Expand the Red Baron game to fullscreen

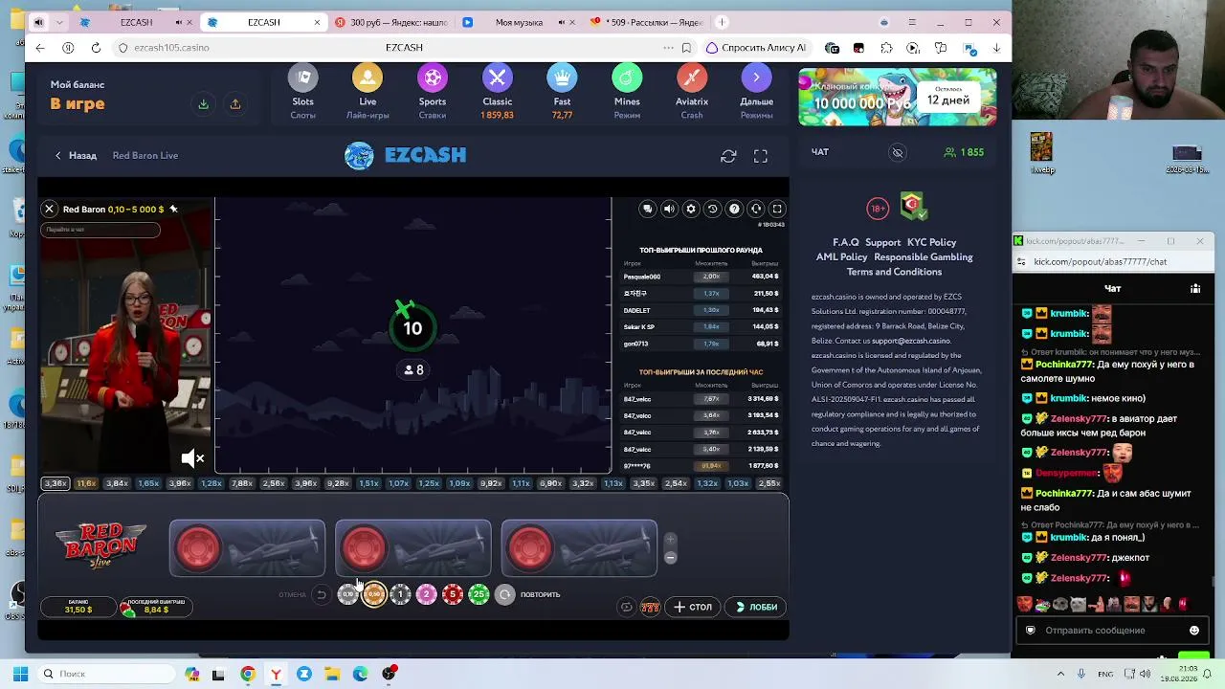pos(777,209)
